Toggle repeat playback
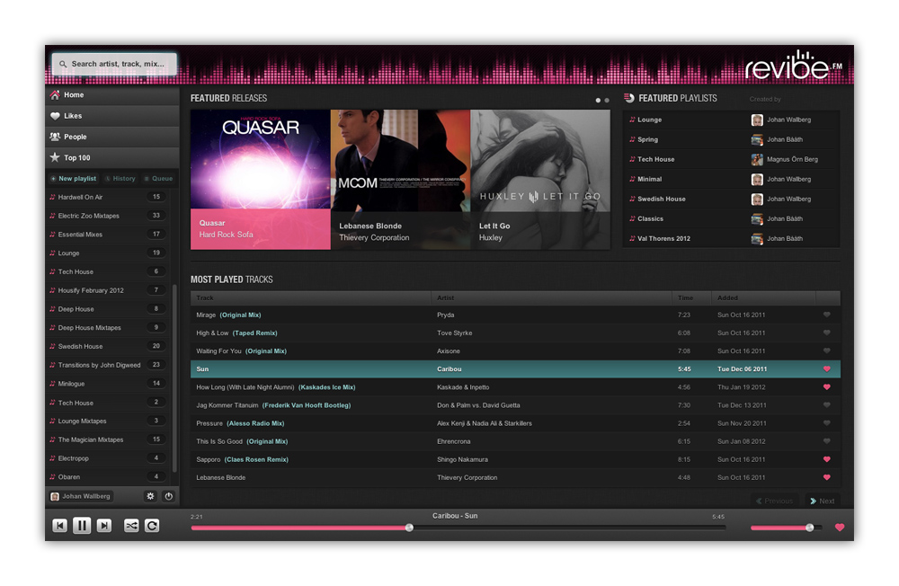The image size is (899, 586). pyautogui.click(x=152, y=525)
